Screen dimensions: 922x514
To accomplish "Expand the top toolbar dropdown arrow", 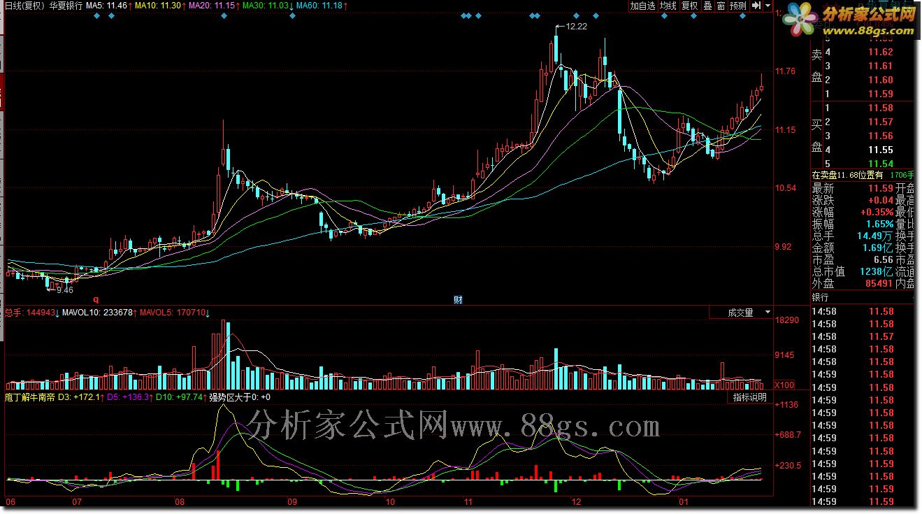I will point(768,6).
